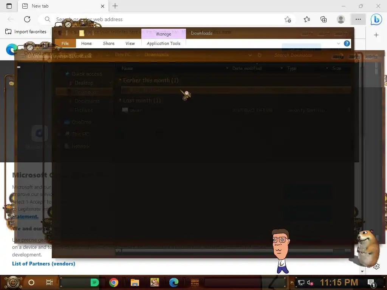Click Import favorites in favorites bar
The height and width of the screenshot is (290, 387).
26,32
